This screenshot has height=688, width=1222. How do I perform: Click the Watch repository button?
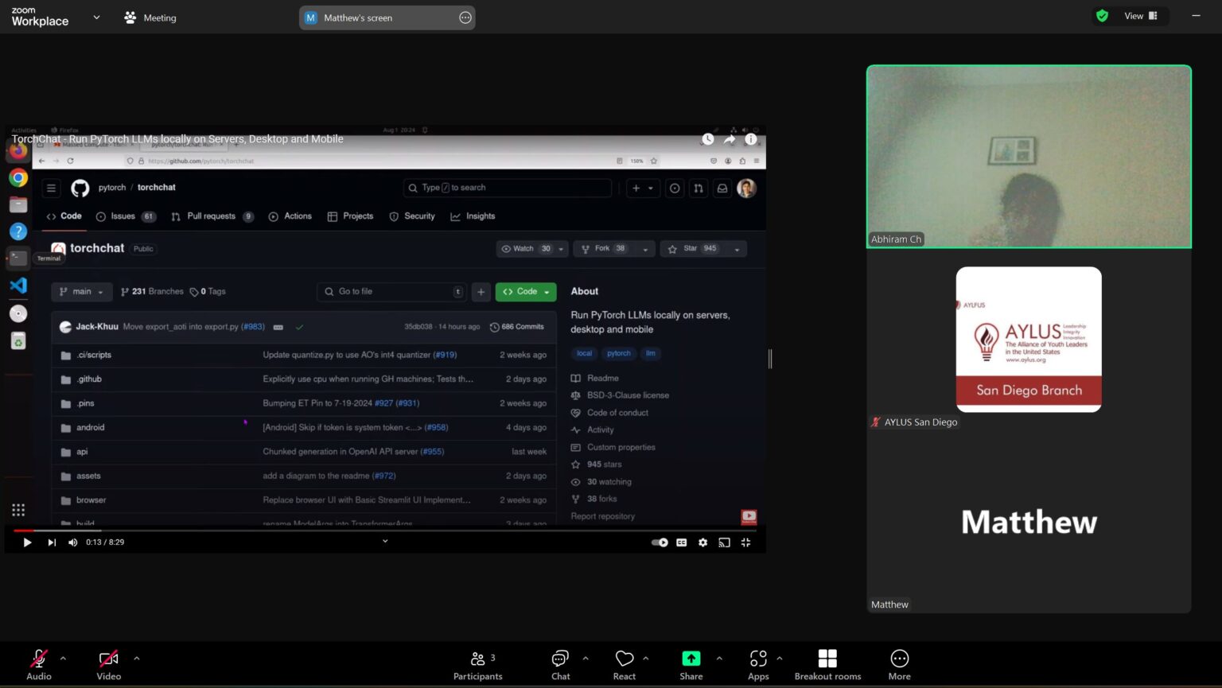(525, 249)
